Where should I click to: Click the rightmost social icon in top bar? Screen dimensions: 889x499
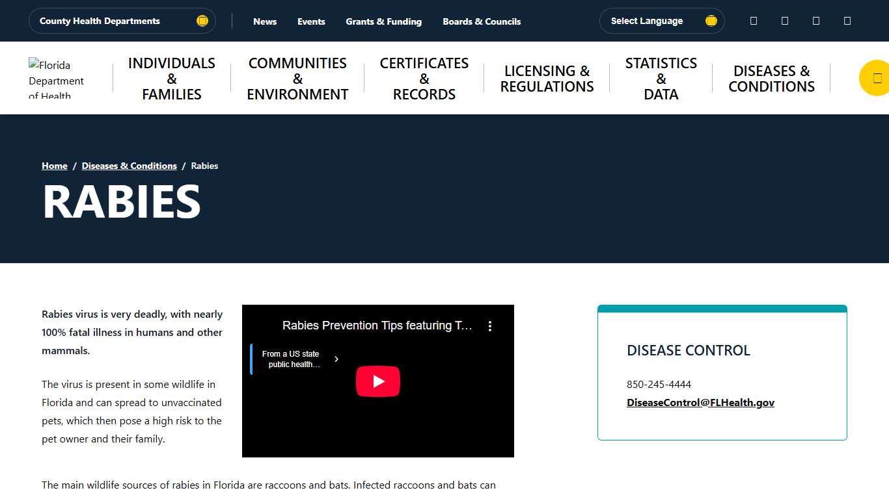847,21
